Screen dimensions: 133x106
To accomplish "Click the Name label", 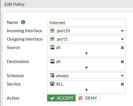I will tap(12, 22).
